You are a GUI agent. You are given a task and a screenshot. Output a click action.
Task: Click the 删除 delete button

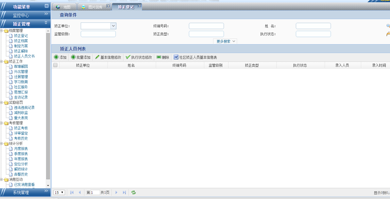click(163, 57)
